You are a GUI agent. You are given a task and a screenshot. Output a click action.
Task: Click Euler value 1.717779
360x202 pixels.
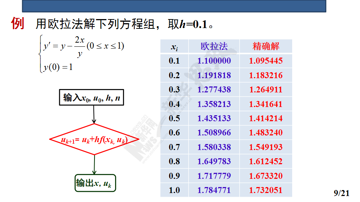coord(214,176)
